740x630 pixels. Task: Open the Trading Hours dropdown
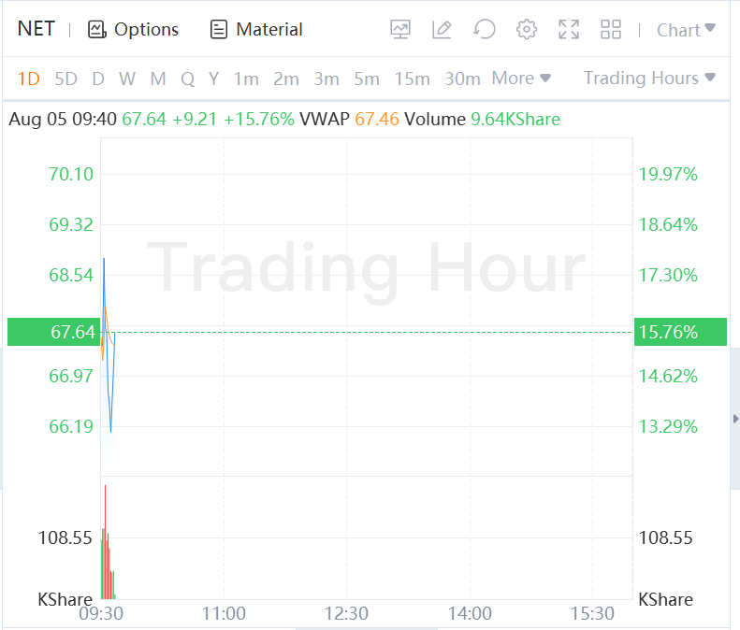click(649, 79)
